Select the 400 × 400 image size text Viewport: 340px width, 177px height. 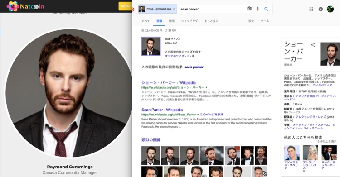point(171,43)
